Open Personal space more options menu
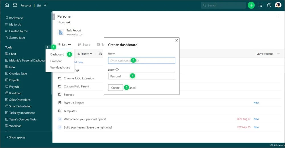This screenshot has height=148, width=285. tap(278, 16)
